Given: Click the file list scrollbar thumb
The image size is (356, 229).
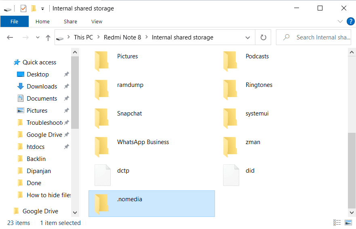Looking at the screenshot, I should (352, 171).
